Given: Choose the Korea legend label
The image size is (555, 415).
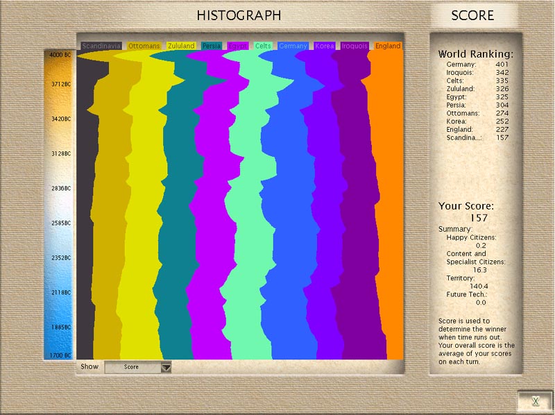Looking at the screenshot, I should (325, 46).
